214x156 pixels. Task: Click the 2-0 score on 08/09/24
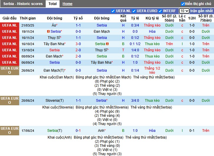(x=78, y=56)
